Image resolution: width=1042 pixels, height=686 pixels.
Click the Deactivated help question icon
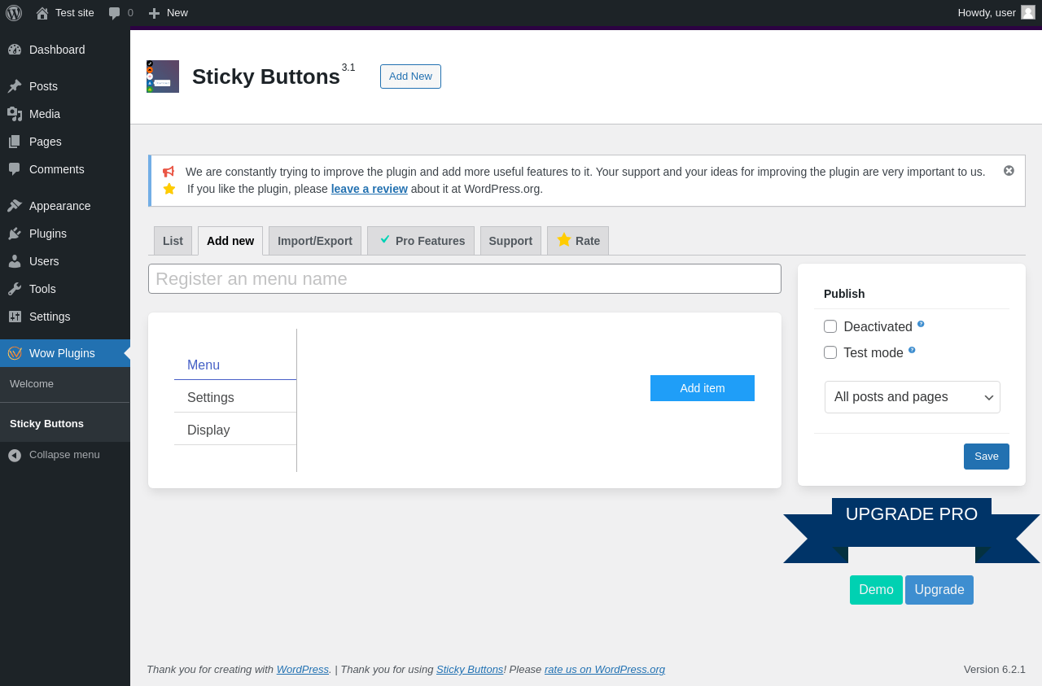pos(921,324)
